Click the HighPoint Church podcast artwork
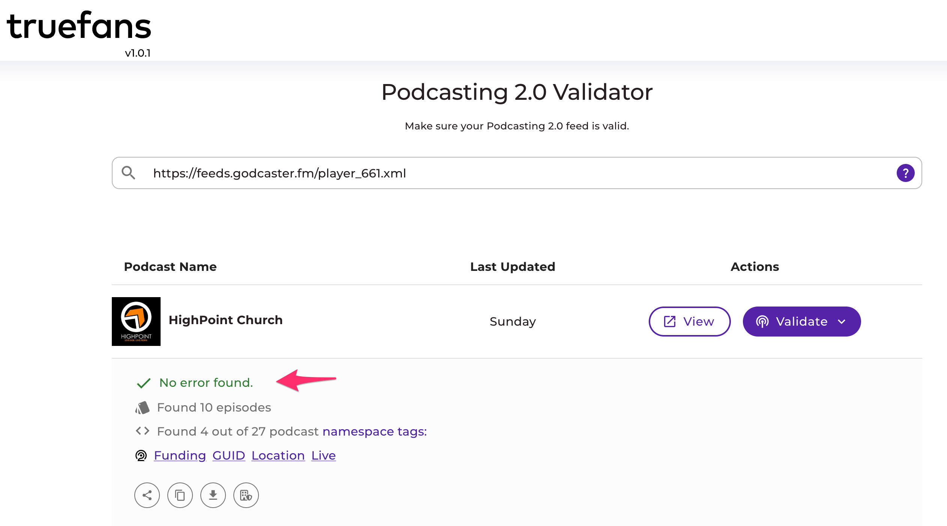The height and width of the screenshot is (526, 947). pyautogui.click(x=136, y=322)
